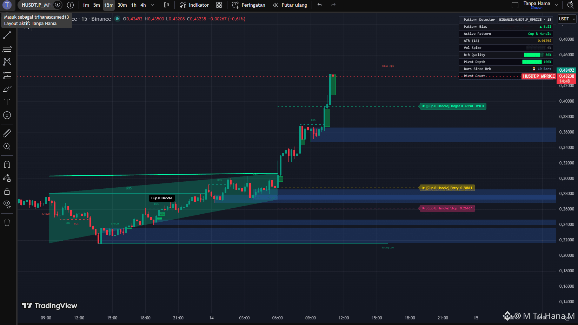Click the Pivot Depth progress bar
The width and height of the screenshot is (578, 325).
[532, 62]
